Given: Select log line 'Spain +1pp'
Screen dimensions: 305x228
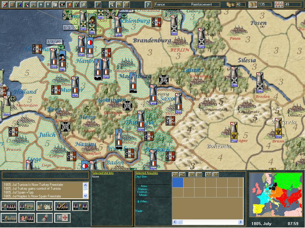Looking at the screenshot, I should [18, 192].
